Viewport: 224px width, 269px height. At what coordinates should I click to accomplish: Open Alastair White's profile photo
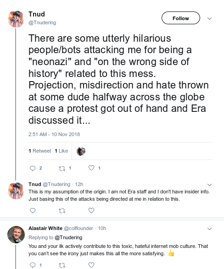(16, 235)
